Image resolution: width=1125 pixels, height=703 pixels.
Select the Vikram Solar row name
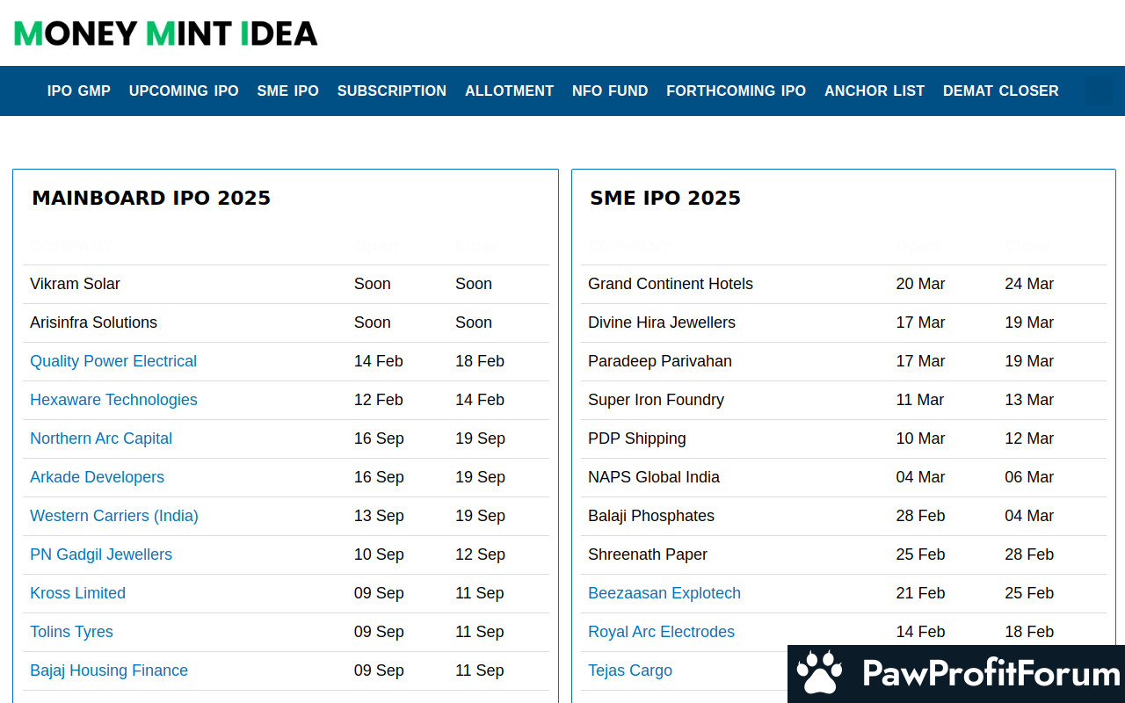click(75, 284)
